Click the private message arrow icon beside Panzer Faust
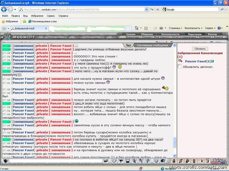The width and height of the screenshot is (229, 171). (x=180, y=61)
